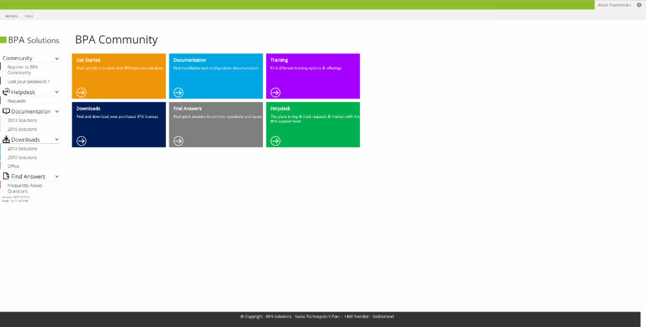
Task: Open the settings gear icon
Action: (639, 5)
